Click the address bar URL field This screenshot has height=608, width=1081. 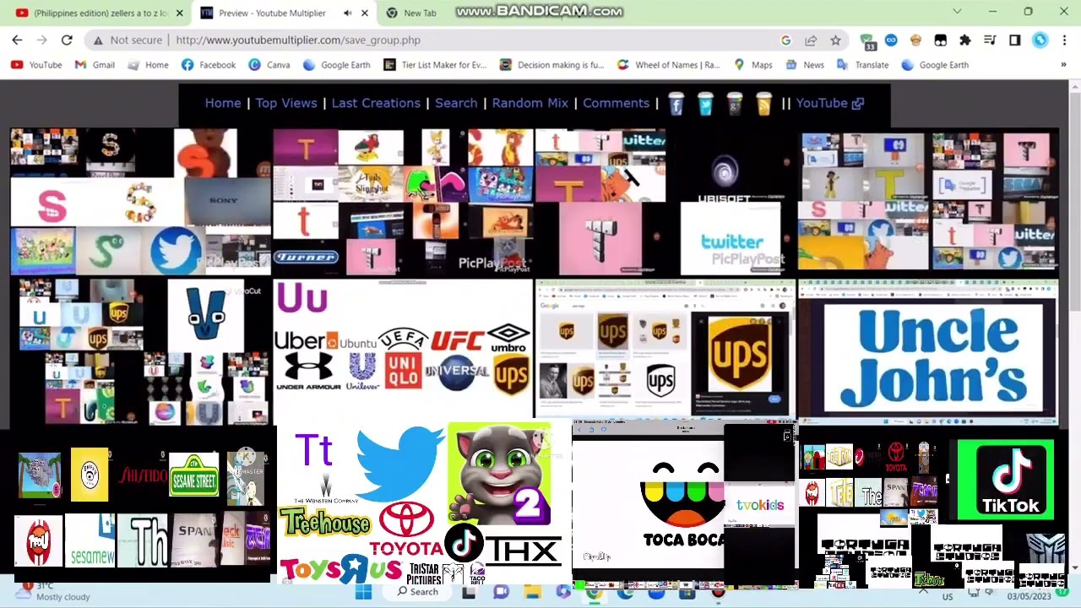(x=473, y=40)
